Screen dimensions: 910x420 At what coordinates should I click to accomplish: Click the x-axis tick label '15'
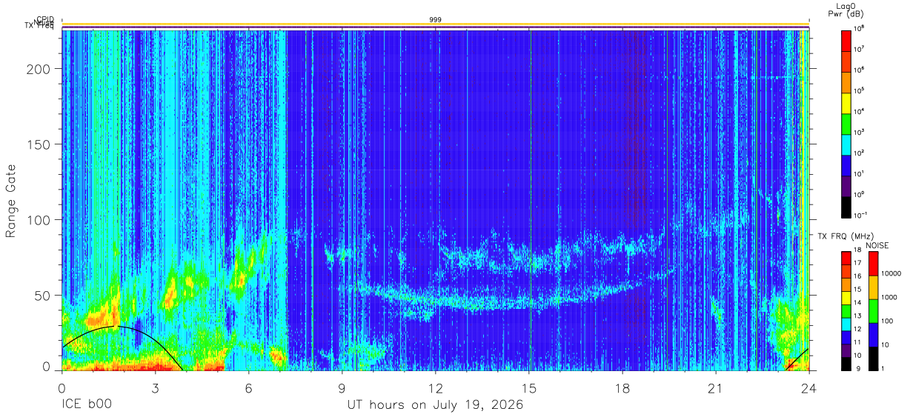[529, 388]
